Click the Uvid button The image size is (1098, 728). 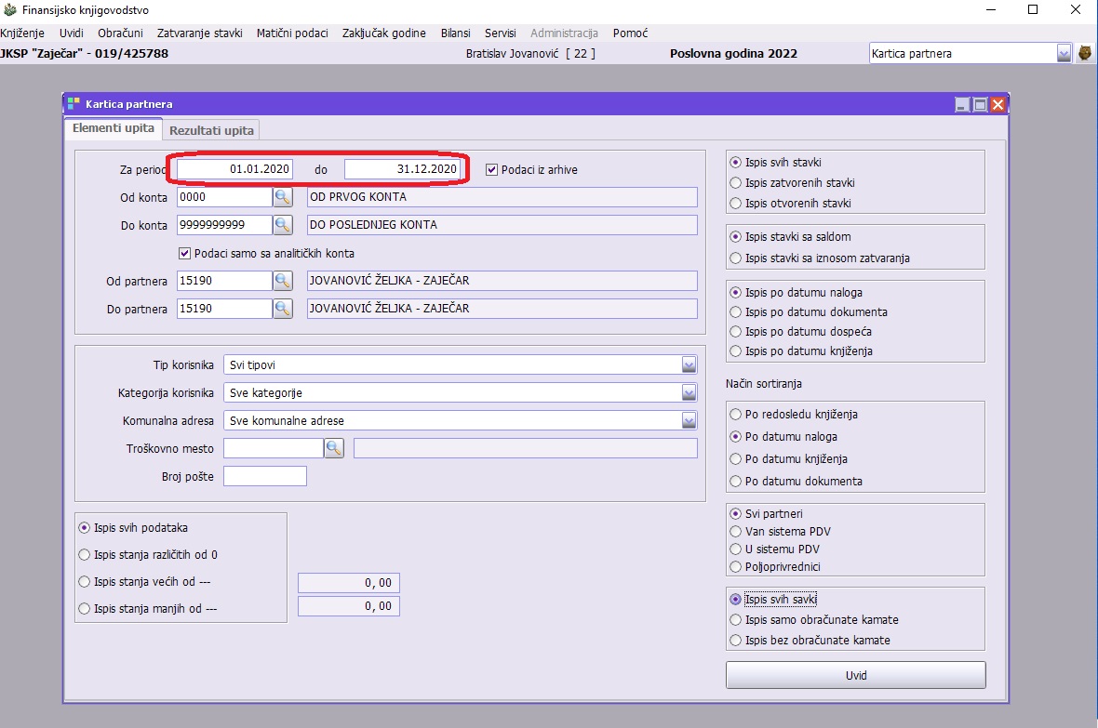(x=855, y=675)
